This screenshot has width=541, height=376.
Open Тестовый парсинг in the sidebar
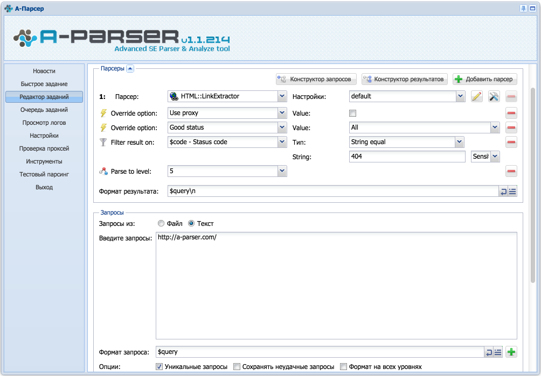pyautogui.click(x=44, y=174)
